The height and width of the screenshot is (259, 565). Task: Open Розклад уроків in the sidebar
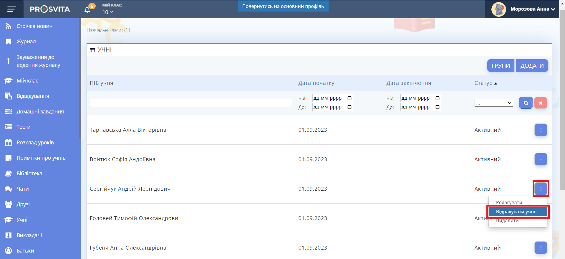pos(35,143)
